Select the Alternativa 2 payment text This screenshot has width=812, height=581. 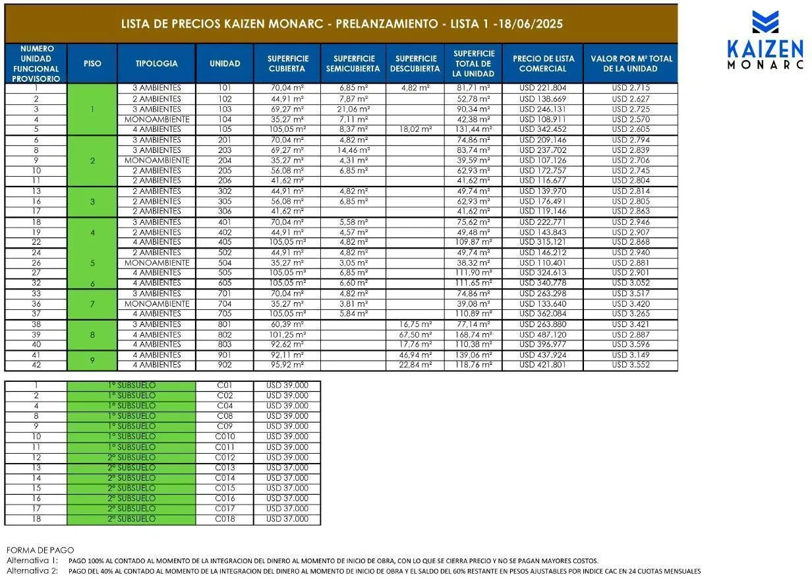353,571
